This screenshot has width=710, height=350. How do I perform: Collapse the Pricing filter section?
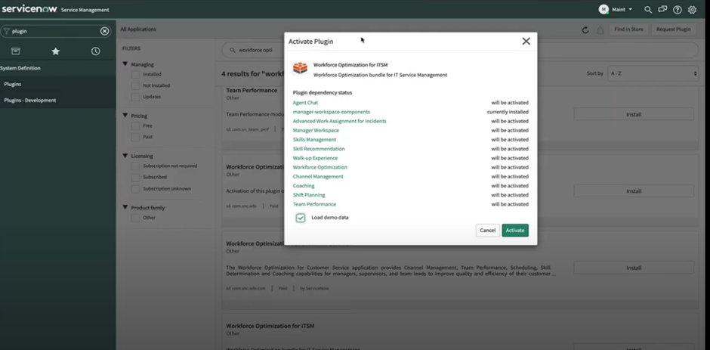pyautogui.click(x=125, y=116)
